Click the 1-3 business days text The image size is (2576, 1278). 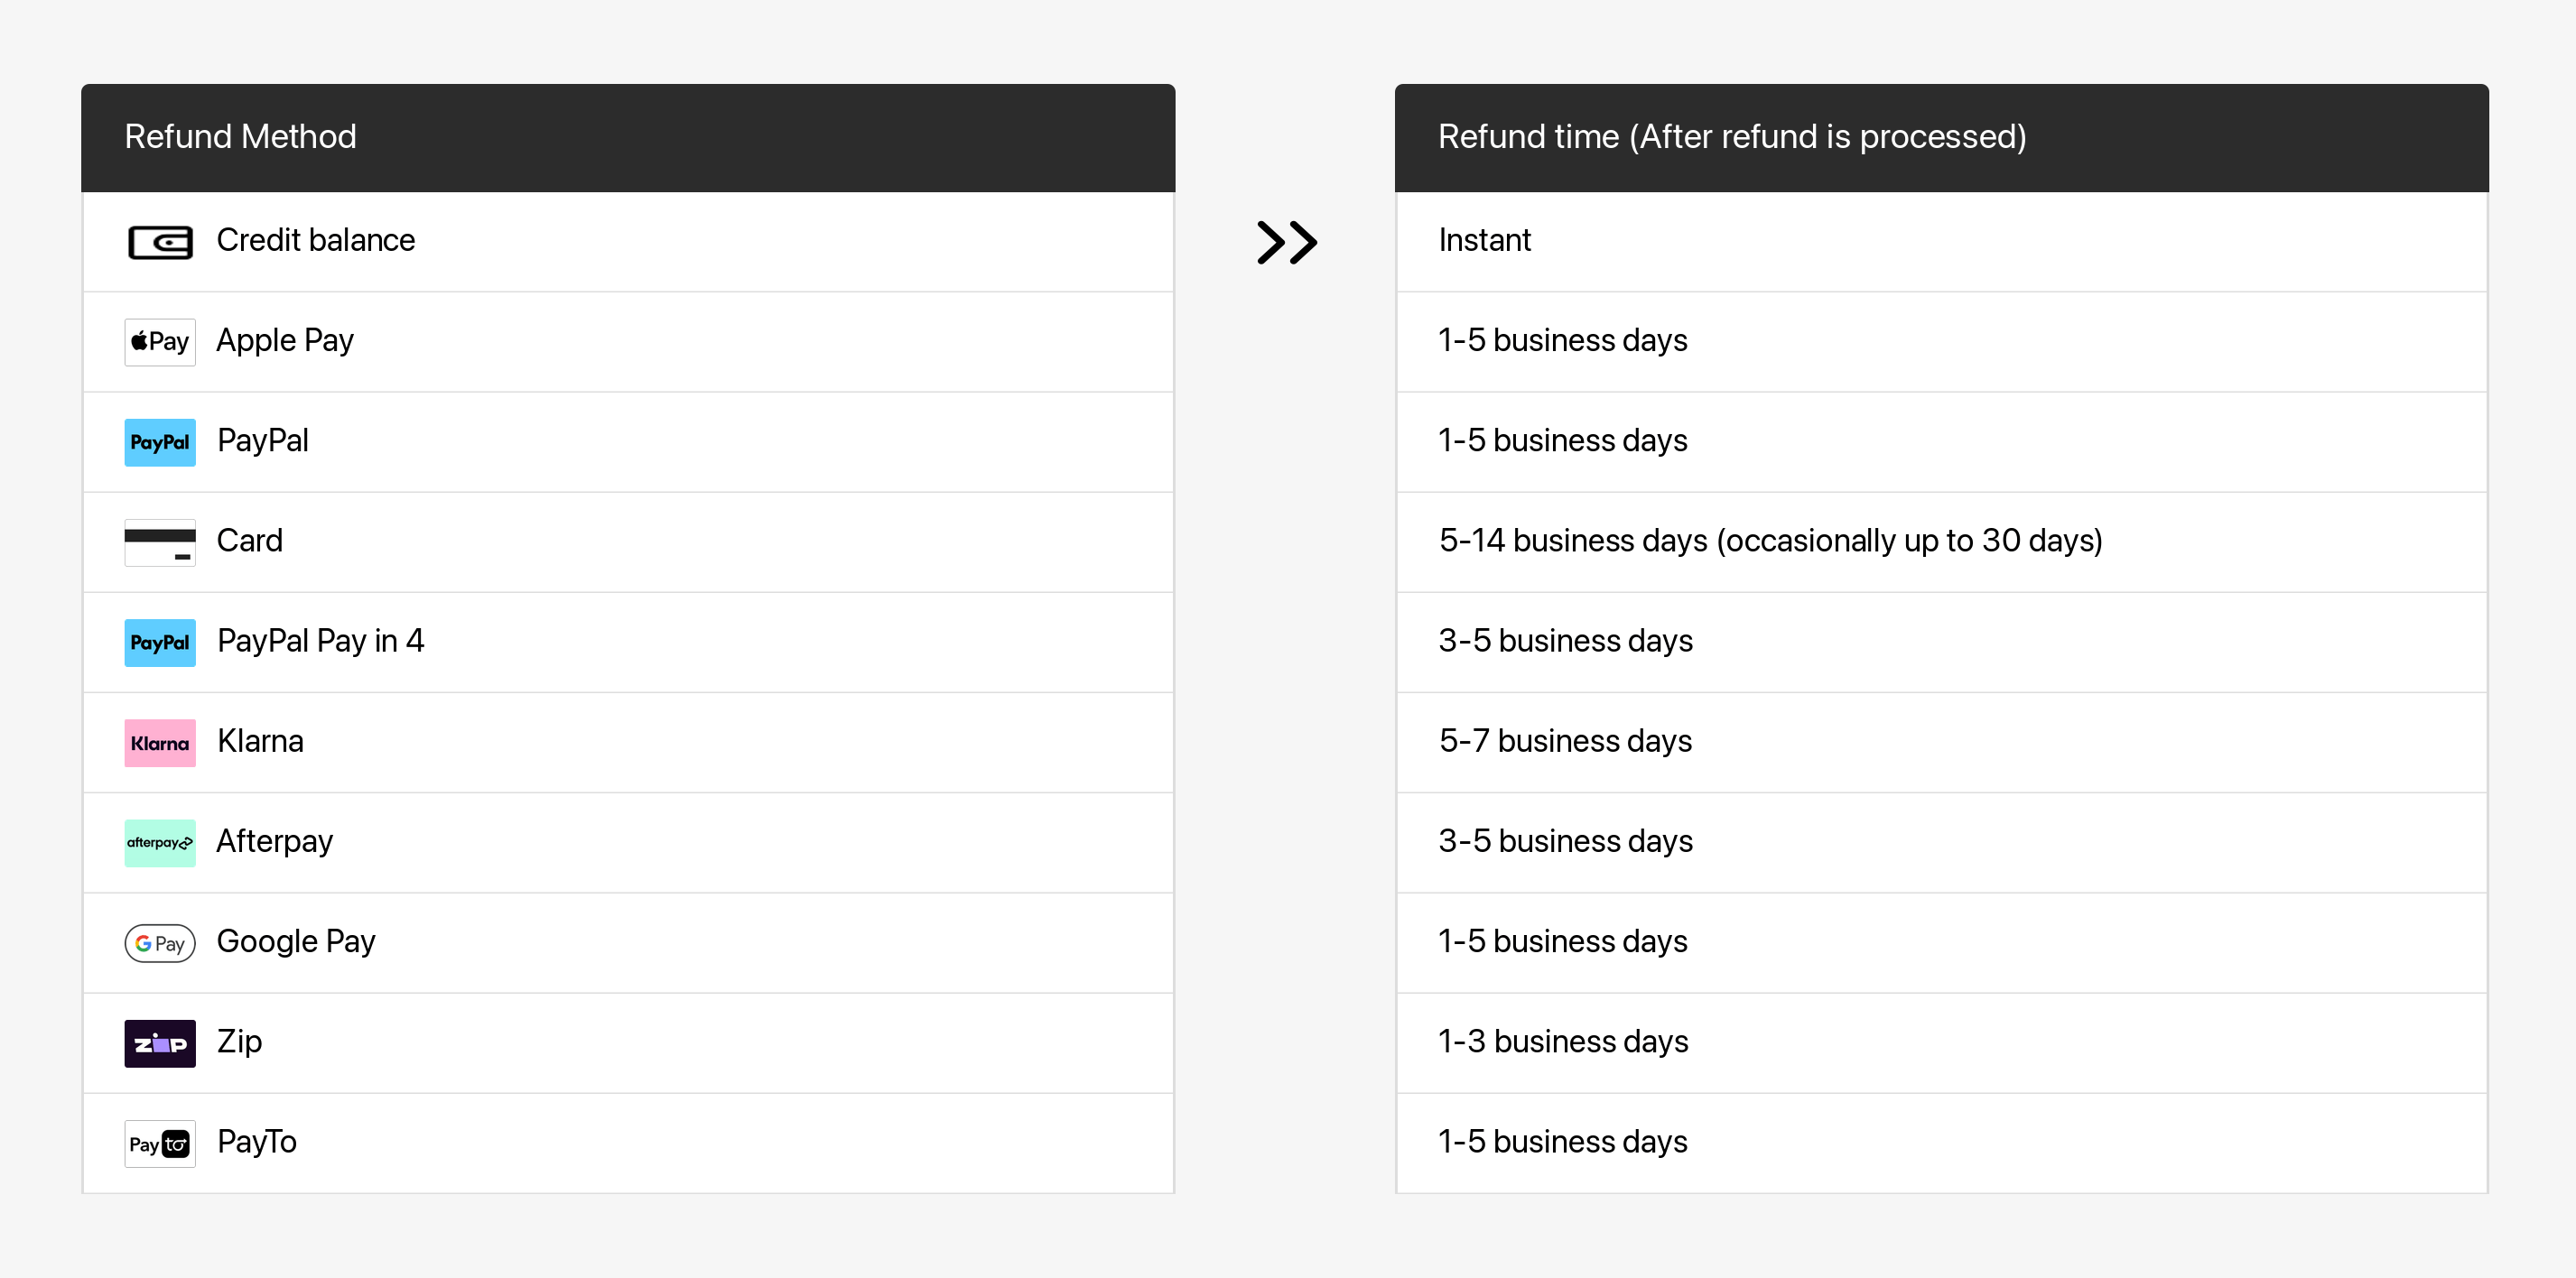[1562, 1042]
